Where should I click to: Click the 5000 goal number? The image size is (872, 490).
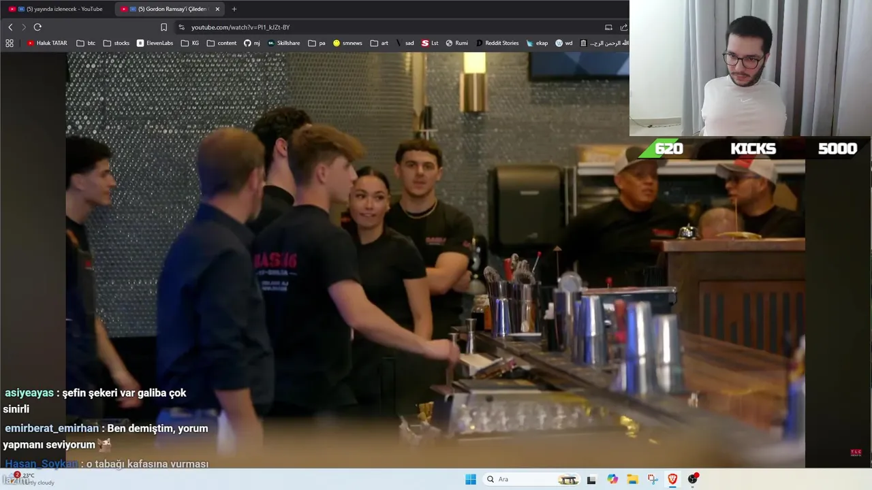tap(837, 148)
